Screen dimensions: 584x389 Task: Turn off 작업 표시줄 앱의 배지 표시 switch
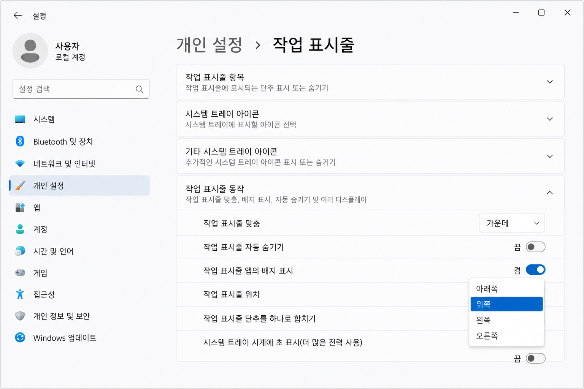pyautogui.click(x=535, y=270)
